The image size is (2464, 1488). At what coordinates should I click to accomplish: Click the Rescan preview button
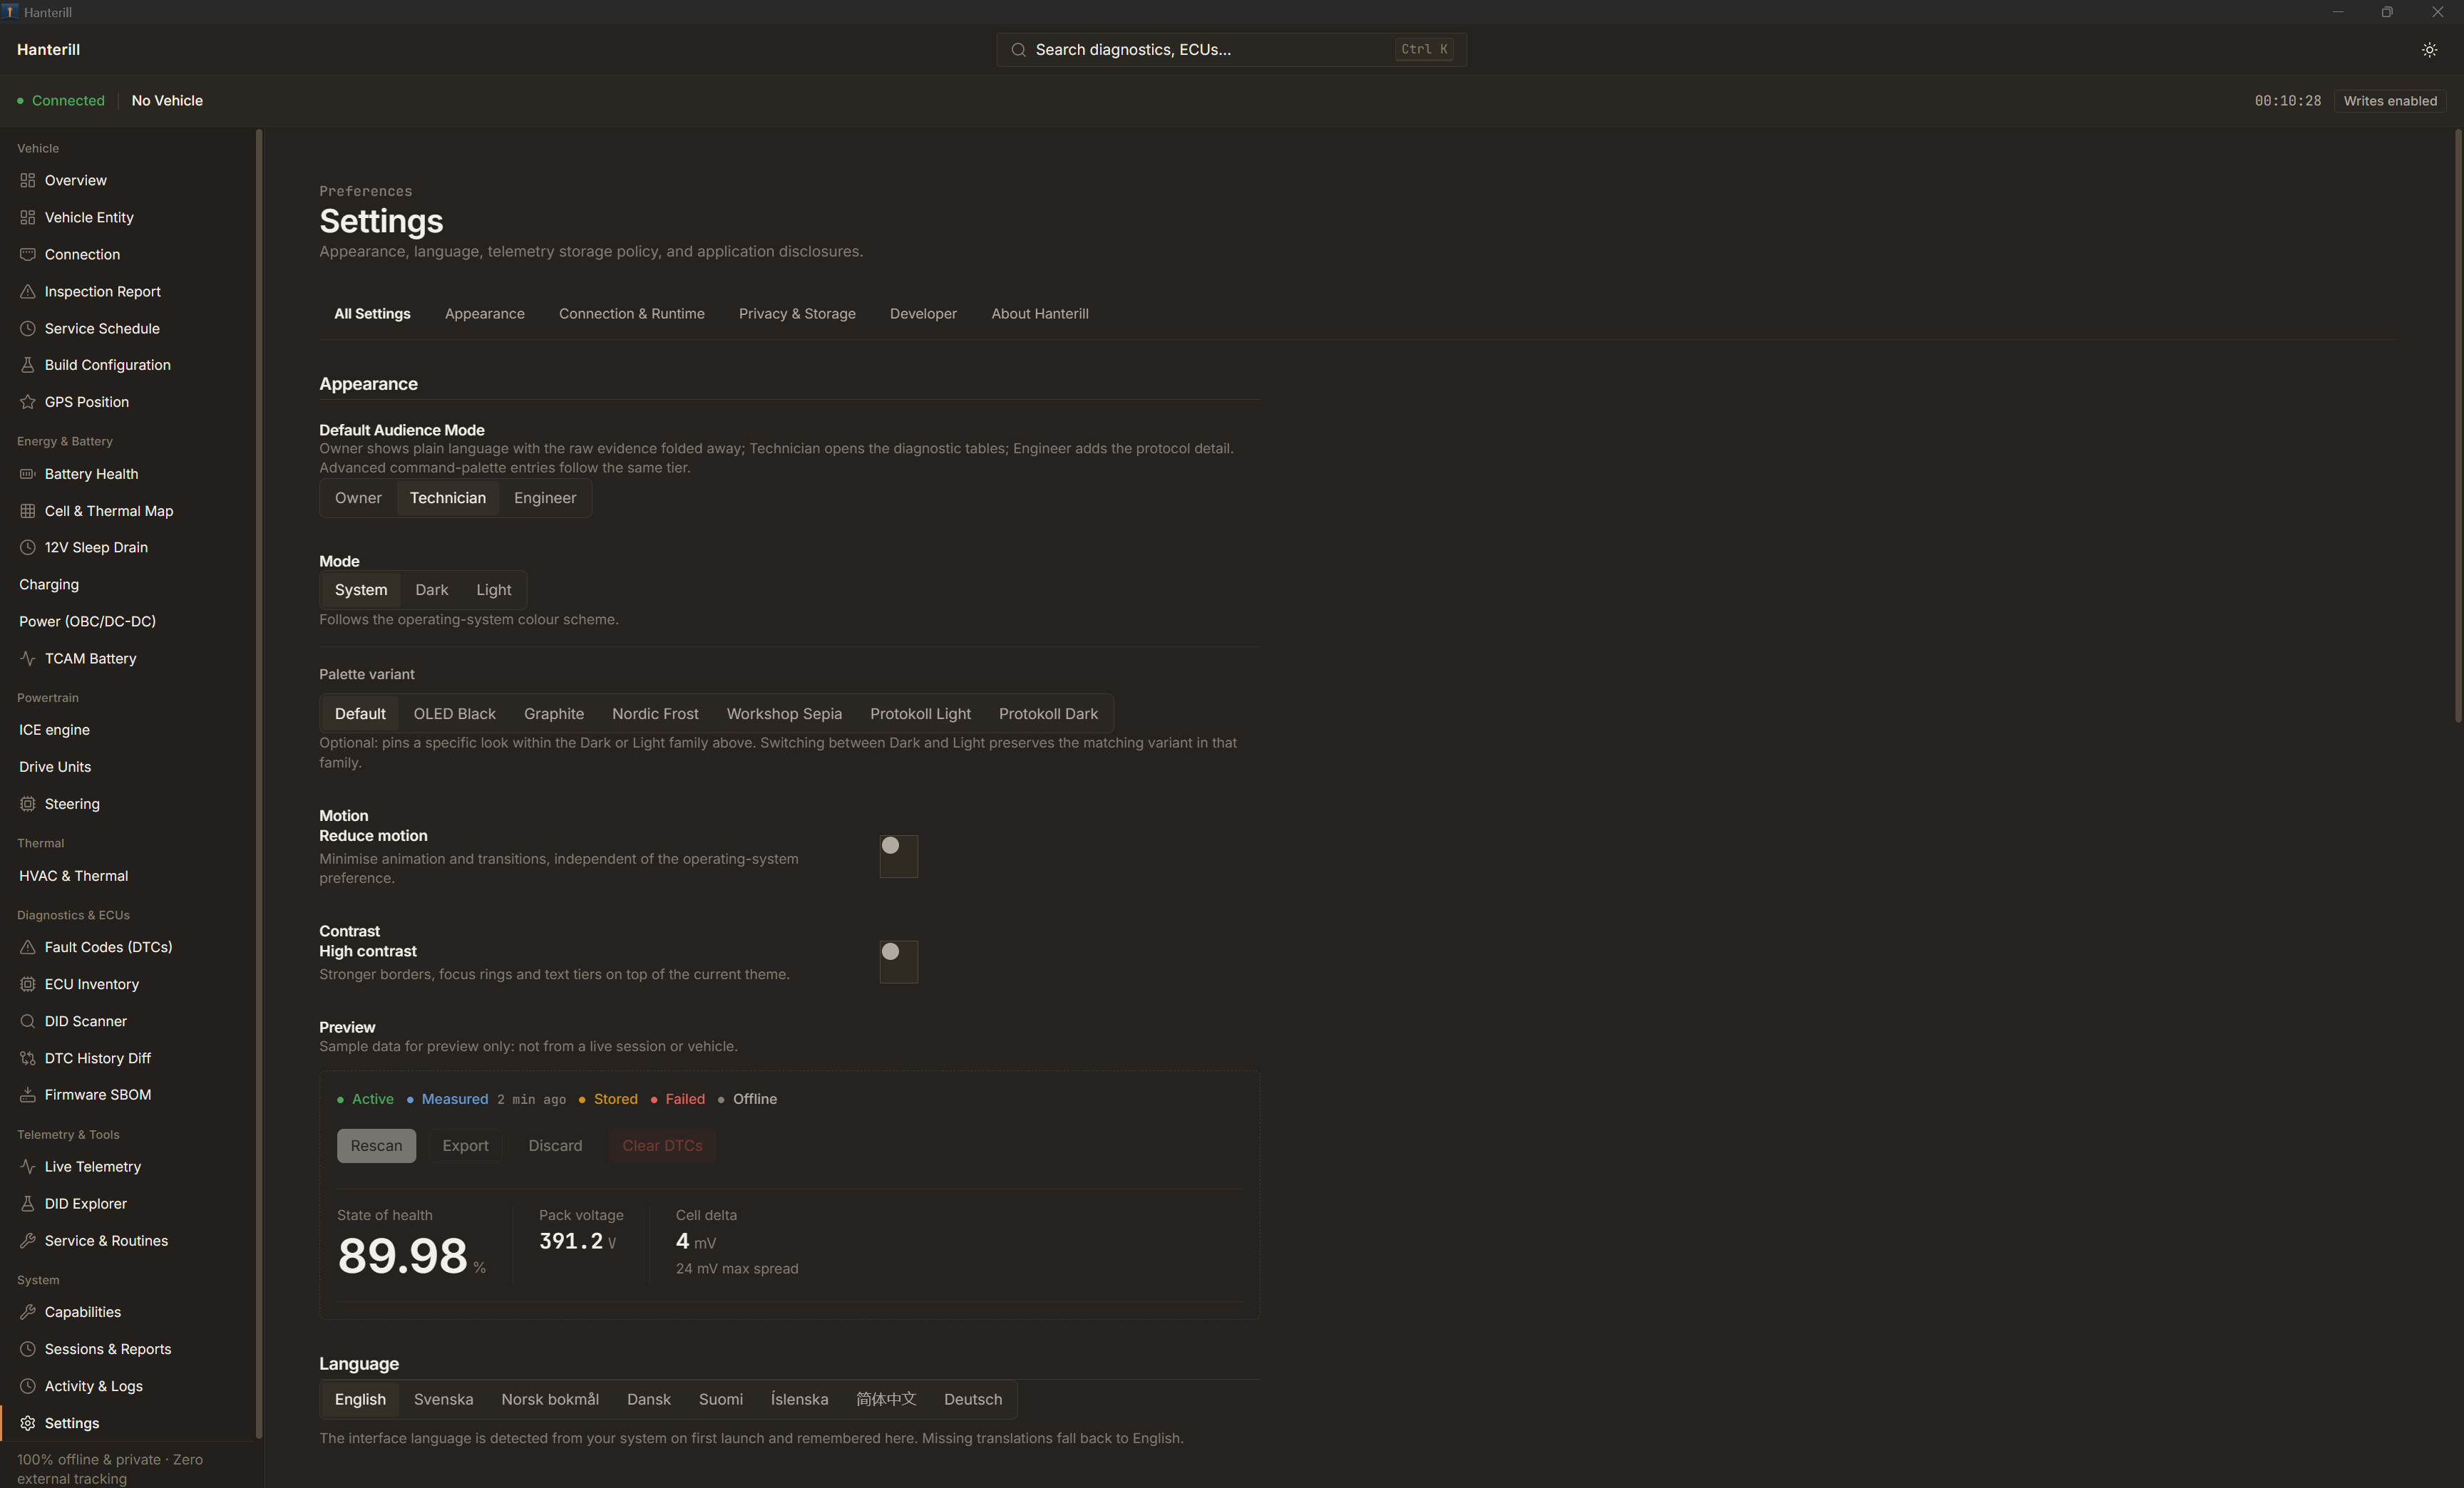click(376, 1145)
